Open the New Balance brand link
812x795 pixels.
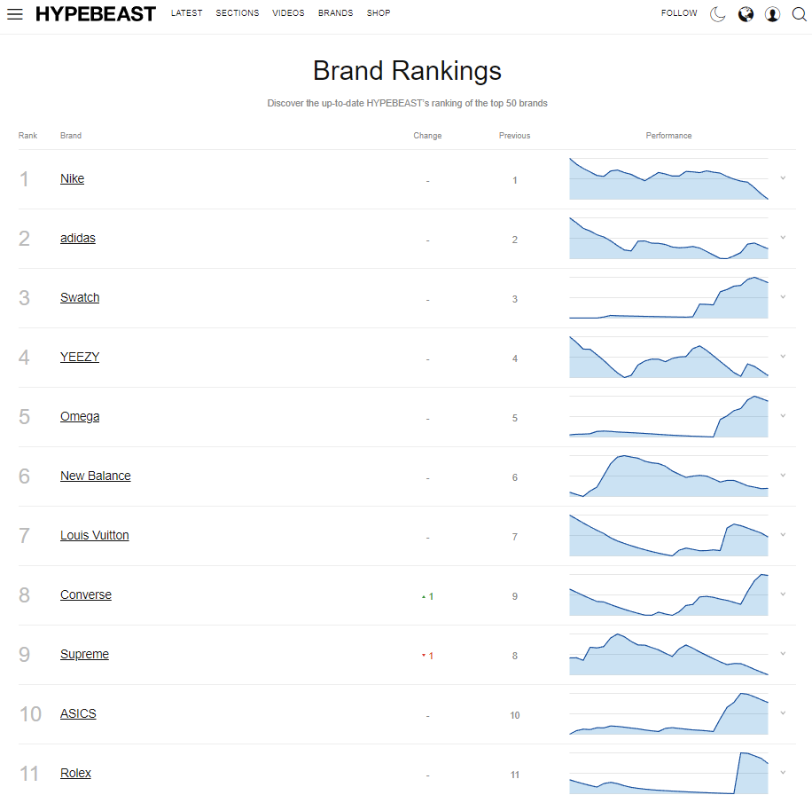tap(96, 476)
